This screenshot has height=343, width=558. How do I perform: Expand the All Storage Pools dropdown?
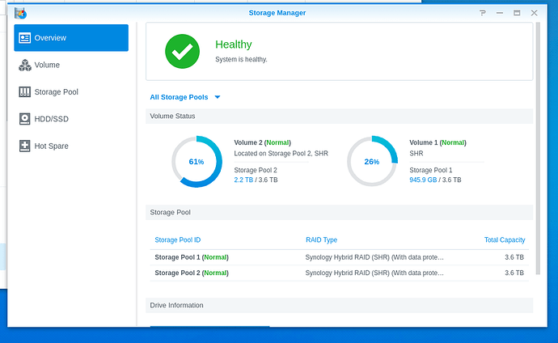(185, 97)
